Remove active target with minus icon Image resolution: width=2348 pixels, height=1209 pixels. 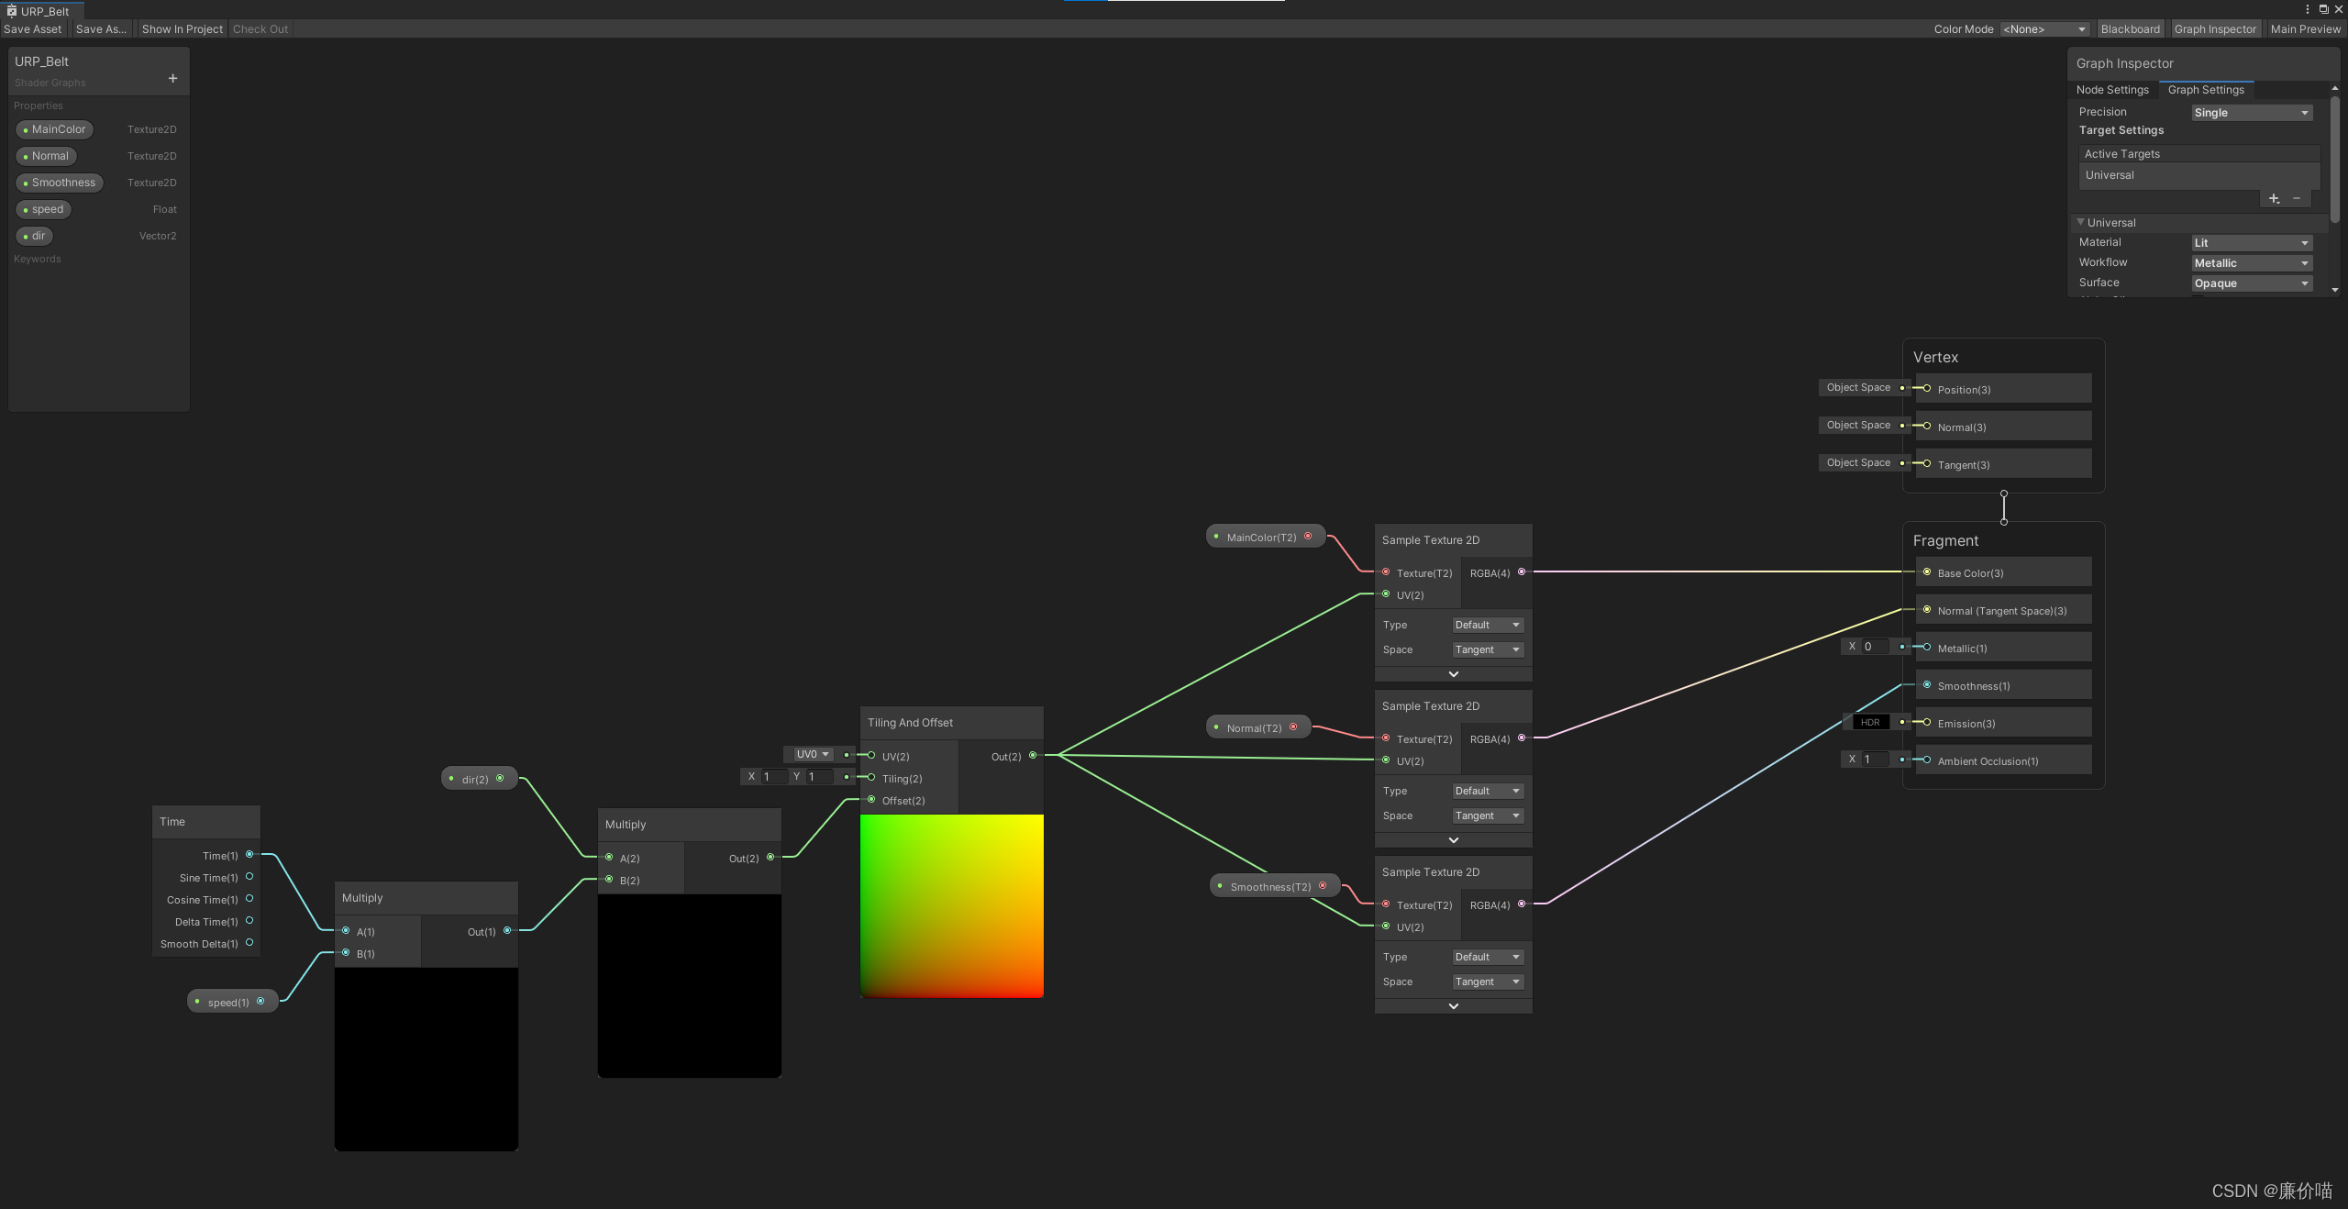click(x=2297, y=198)
